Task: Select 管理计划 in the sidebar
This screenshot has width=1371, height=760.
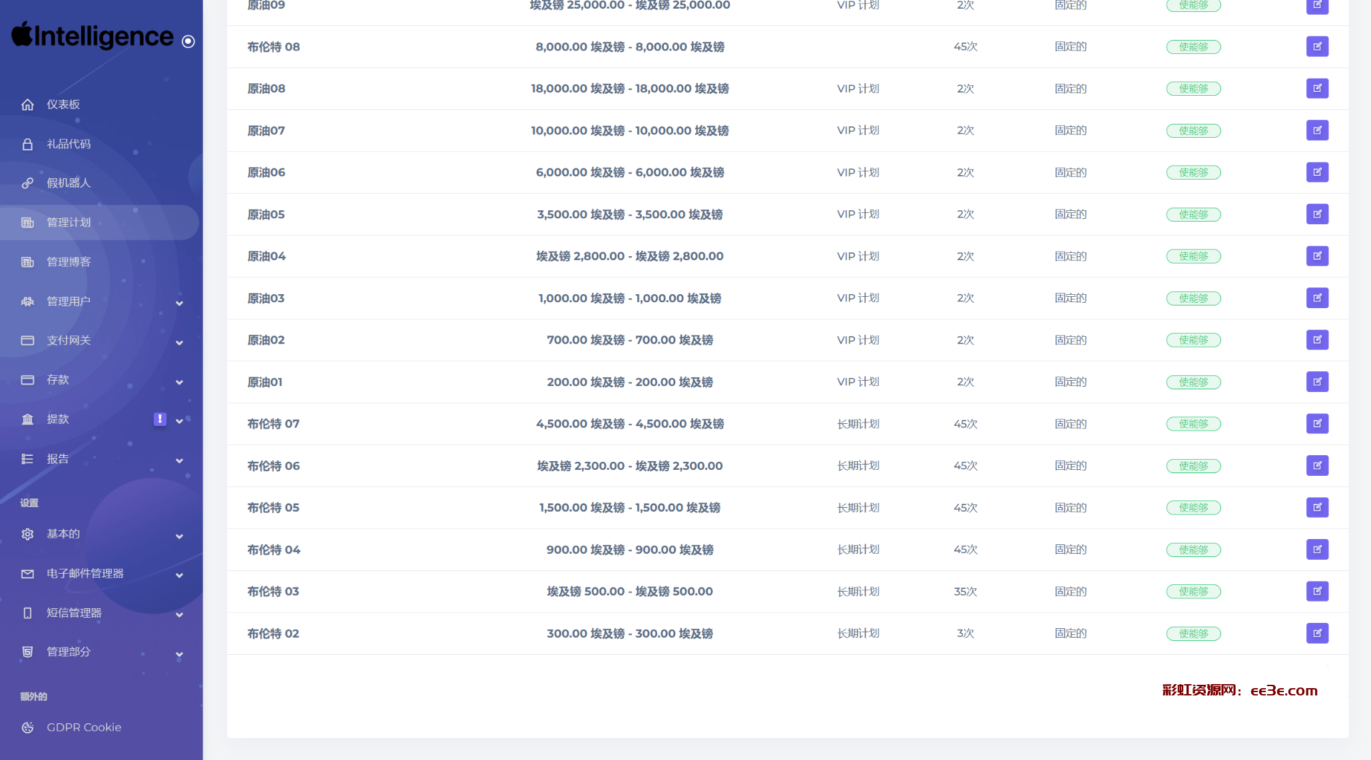Action: click(x=100, y=222)
